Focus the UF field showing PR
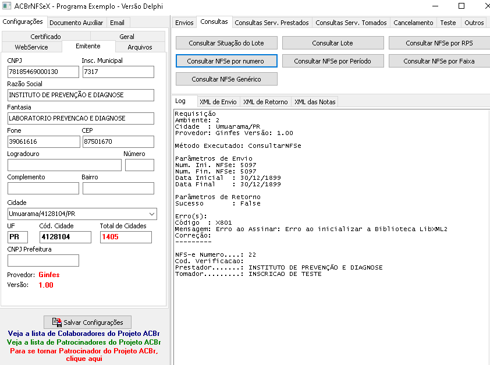The width and height of the screenshot is (490, 365). point(18,237)
